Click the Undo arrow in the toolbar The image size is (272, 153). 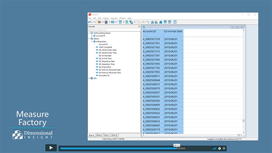90,22
